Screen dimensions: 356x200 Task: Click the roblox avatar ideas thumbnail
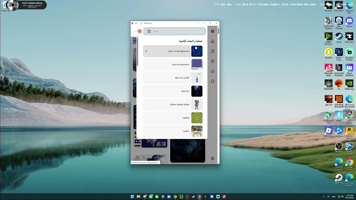click(197, 104)
